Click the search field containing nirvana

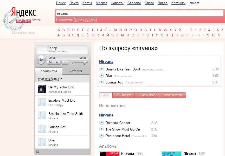coord(140,14)
